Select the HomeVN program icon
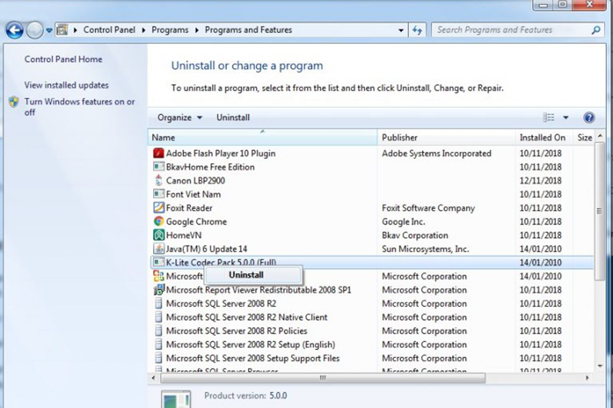Screen dimensions: 613x408 point(159,235)
